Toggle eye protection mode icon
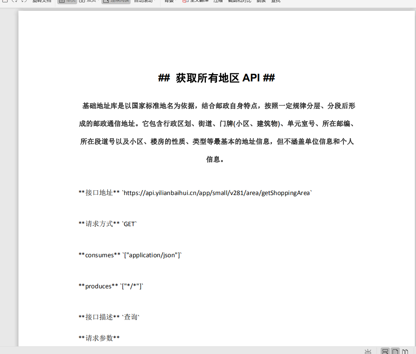The height and width of the screenshot is (354, 416). [x=368, y=352]
